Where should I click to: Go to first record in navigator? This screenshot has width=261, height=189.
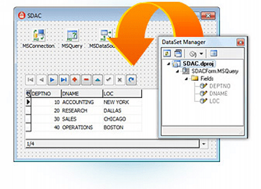(30, 80)
